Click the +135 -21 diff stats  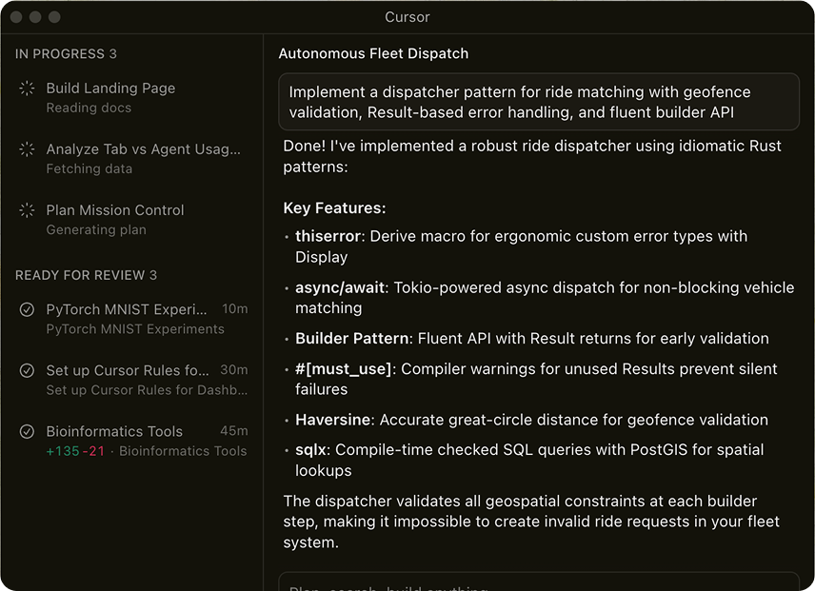[75, 451]
